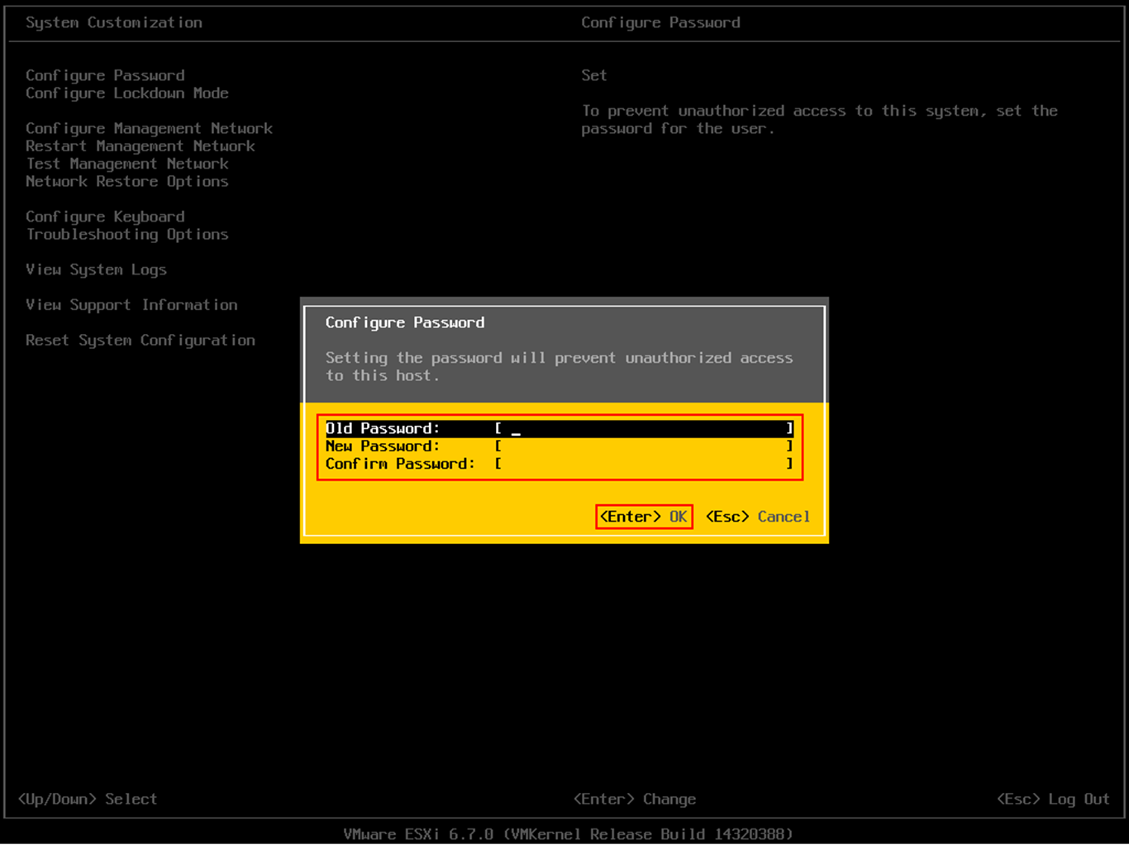Click the Esc Cancel button
This screenshot has width=1129, height=845.
(757, 517)
